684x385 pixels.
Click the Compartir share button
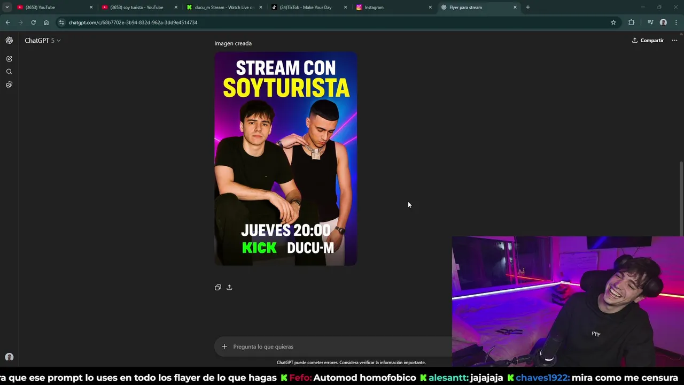click(648, 41)
